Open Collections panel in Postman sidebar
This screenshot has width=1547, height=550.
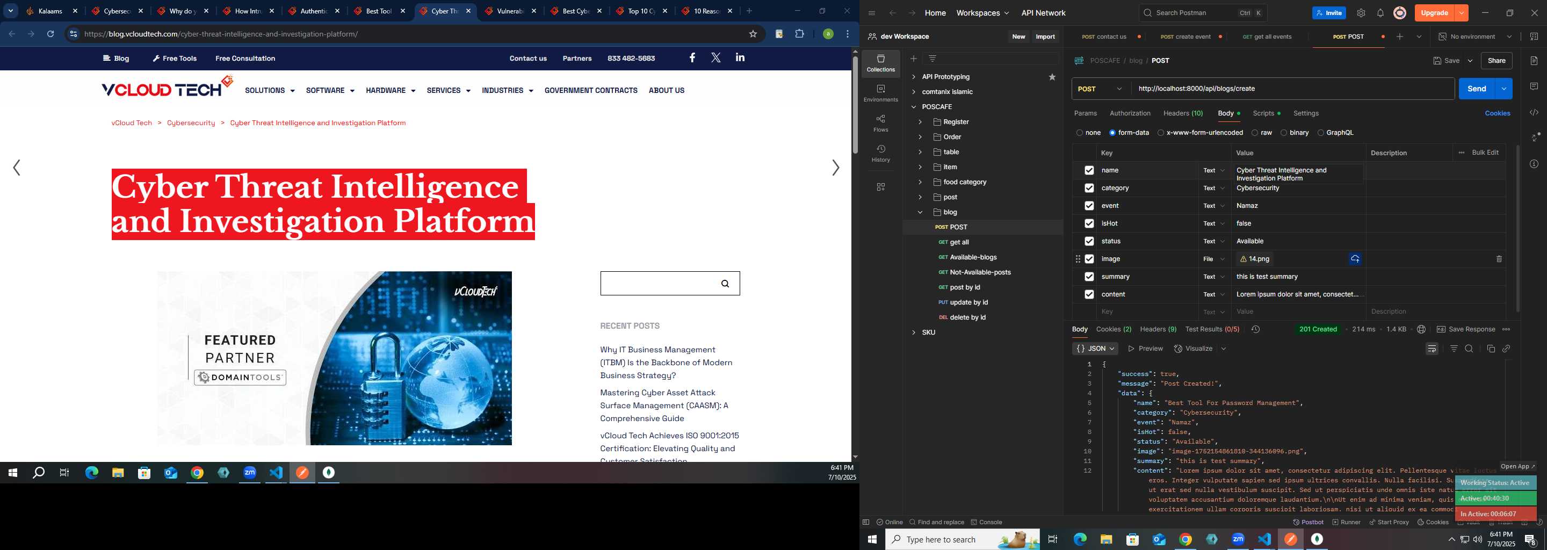(x=880, y=63)
